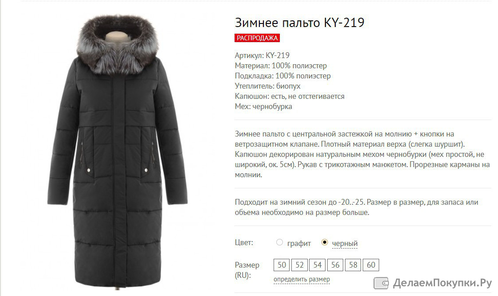
Task: Click the red РАСПРОДАЖА sale badge
Action: pyautogui.click(x=257, y=38)
